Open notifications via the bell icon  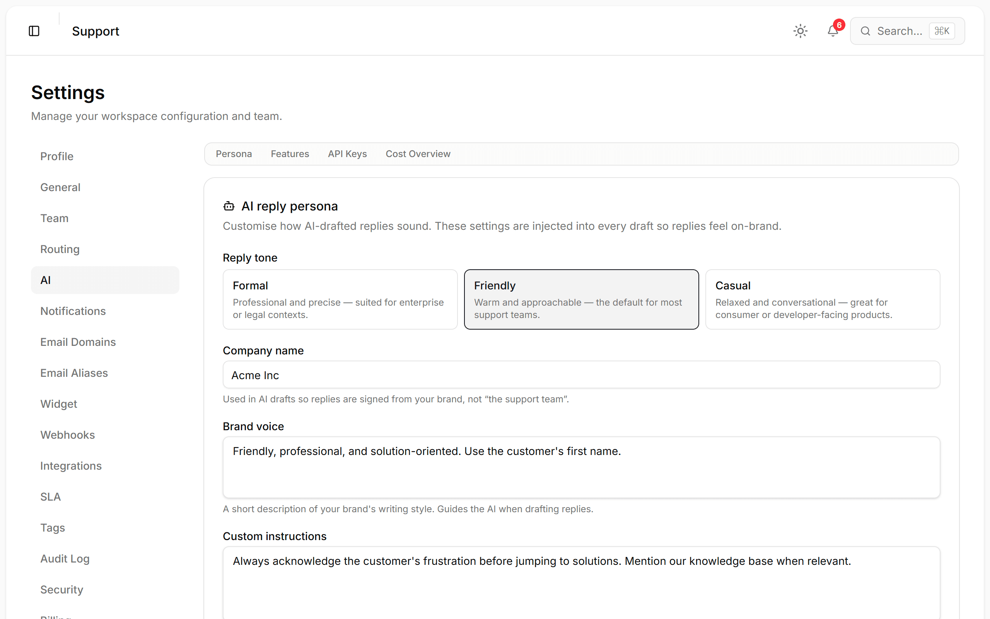pyautogui.click(x=832, y=31)
